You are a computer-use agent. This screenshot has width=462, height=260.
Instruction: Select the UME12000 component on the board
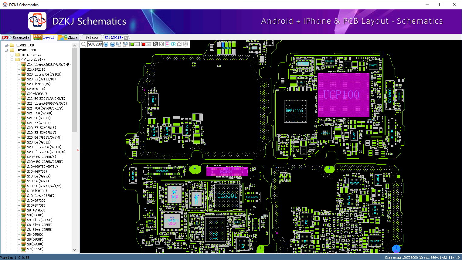295,111
